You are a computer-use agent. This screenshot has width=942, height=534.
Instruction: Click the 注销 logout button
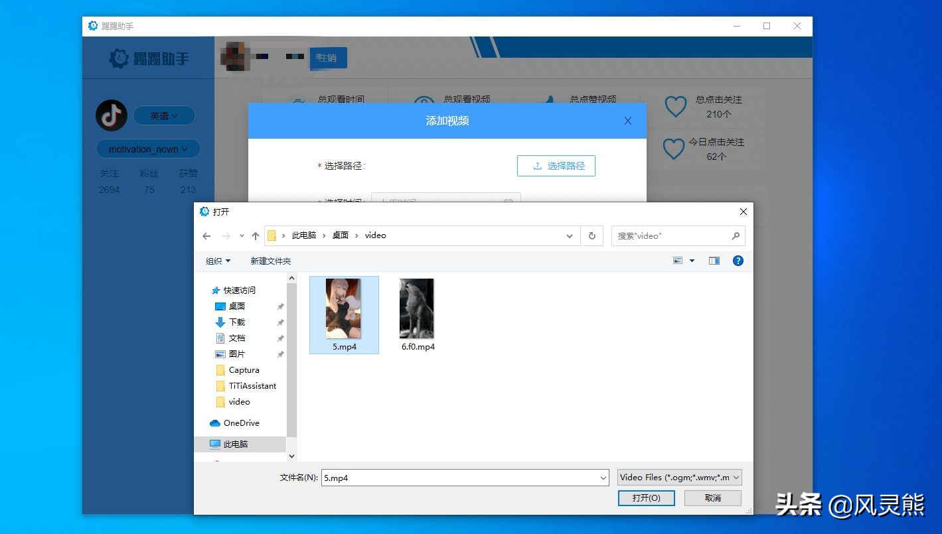pyautogui.click(x=328, y=58)
